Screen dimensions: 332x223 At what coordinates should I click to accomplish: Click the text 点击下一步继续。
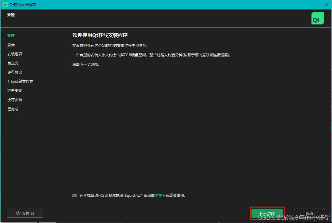(86, 64)
